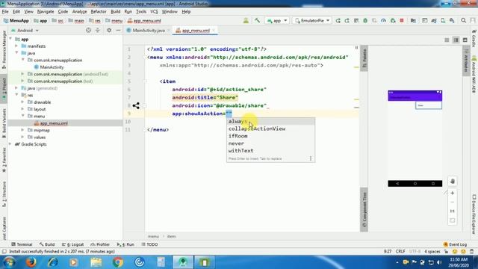Click the share gutter icon on line 8

click(136, 105)
